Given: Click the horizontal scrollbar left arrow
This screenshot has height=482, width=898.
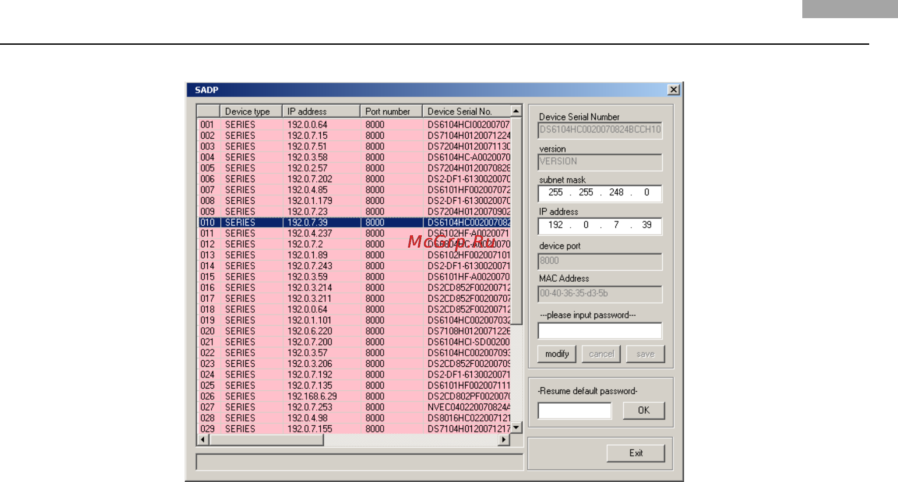Looking at the screenshot, I should click(x=203, y=439).
